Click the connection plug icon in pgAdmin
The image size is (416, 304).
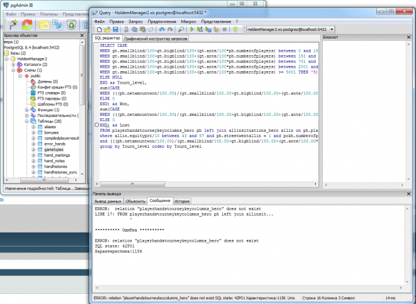tap(12, 24)
